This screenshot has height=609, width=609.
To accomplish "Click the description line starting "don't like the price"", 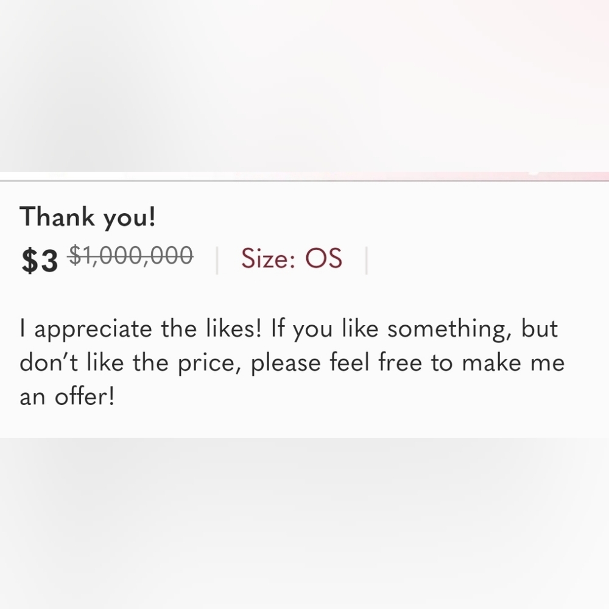I will click(x=292, y=364).
